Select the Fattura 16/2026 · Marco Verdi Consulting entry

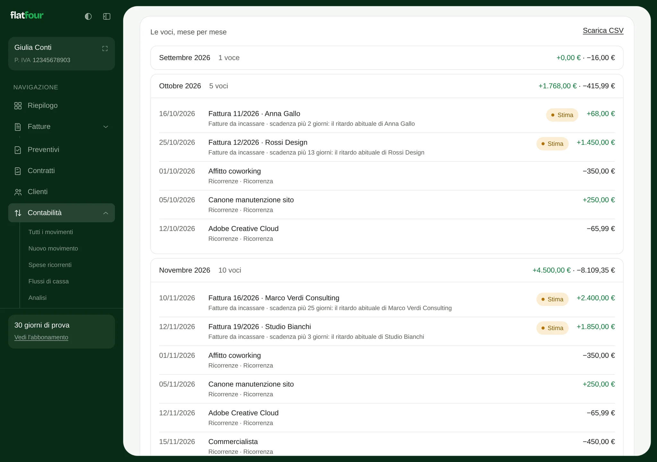(387, 303)
